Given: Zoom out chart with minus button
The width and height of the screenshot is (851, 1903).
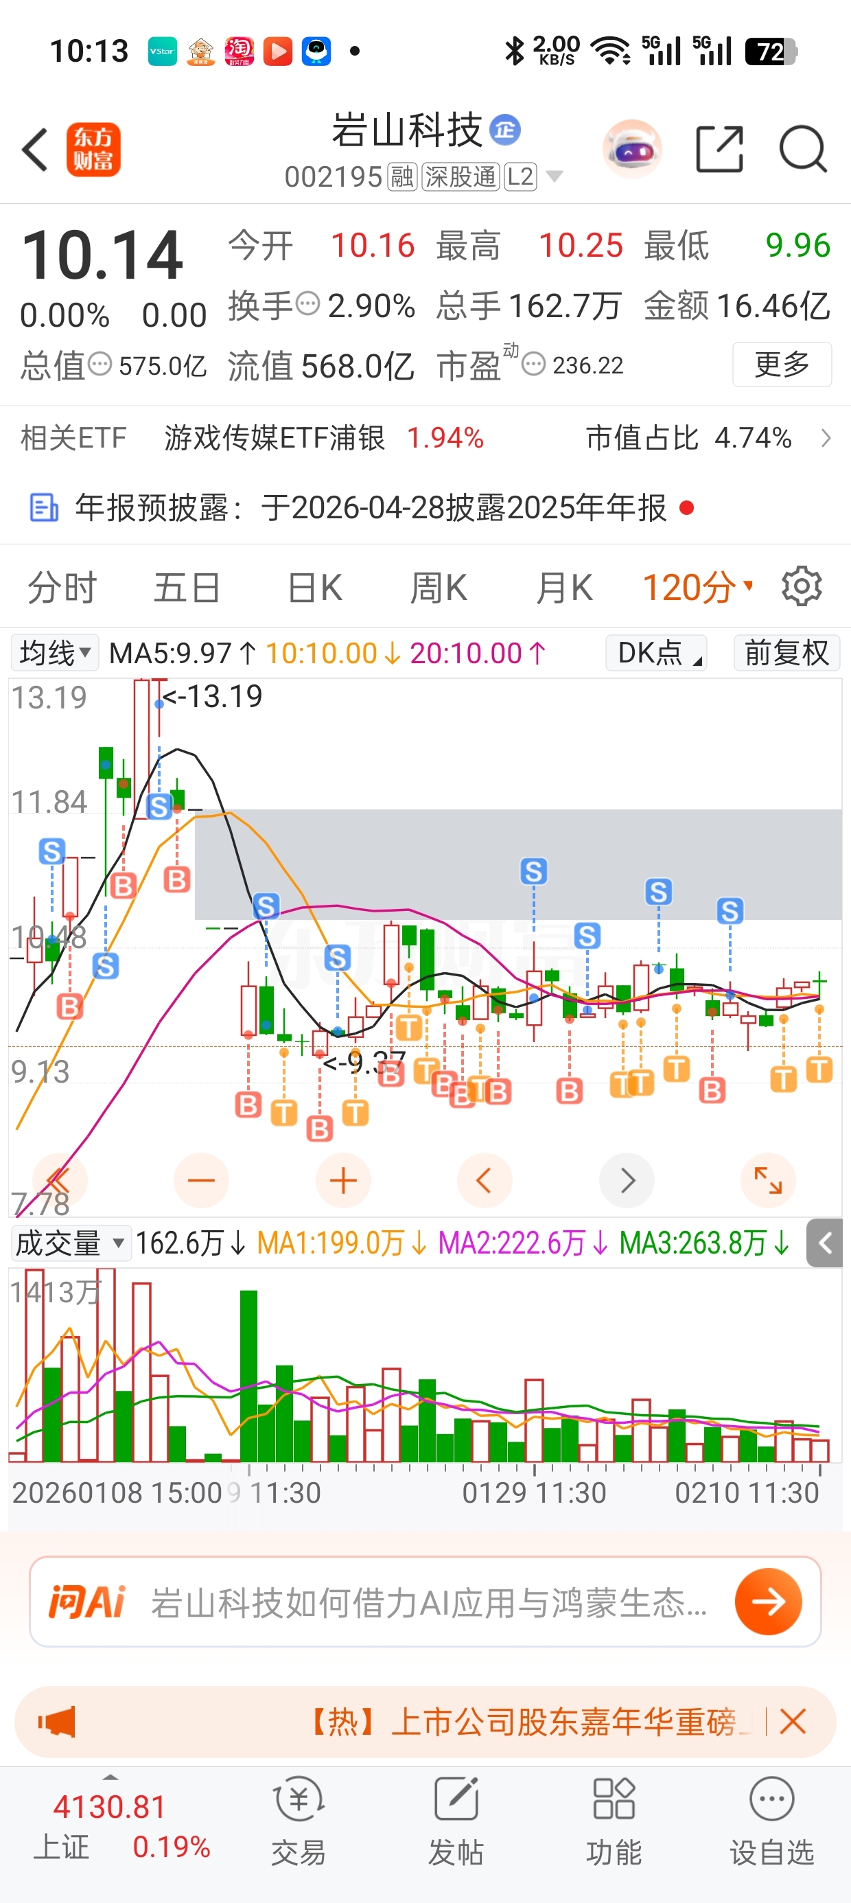Looking at the screenshot, I should coord(201,1181).
